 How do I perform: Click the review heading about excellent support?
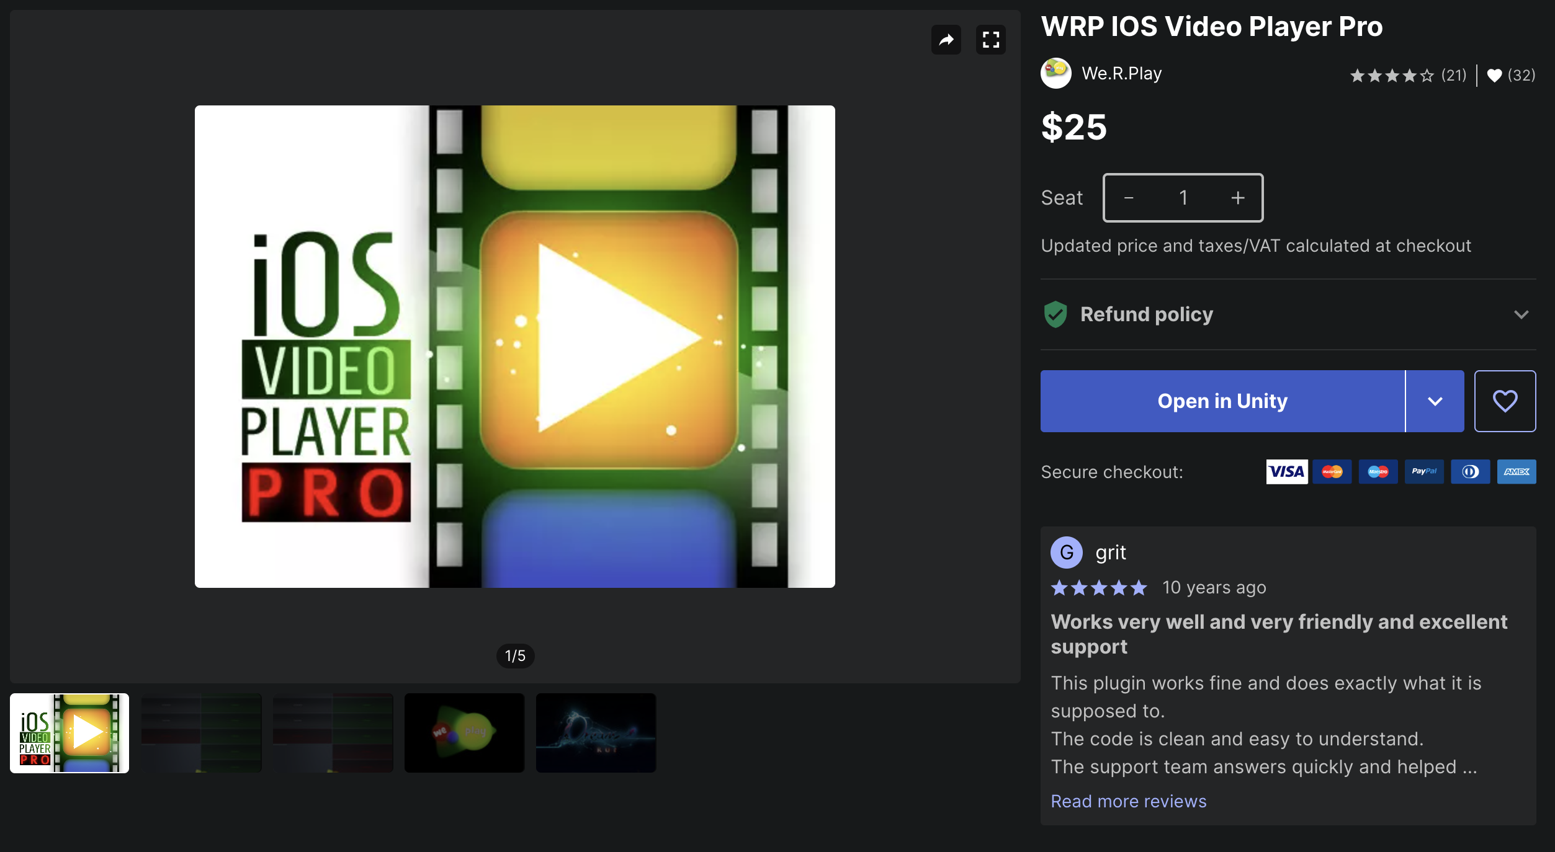click(x=1278, y=634)
